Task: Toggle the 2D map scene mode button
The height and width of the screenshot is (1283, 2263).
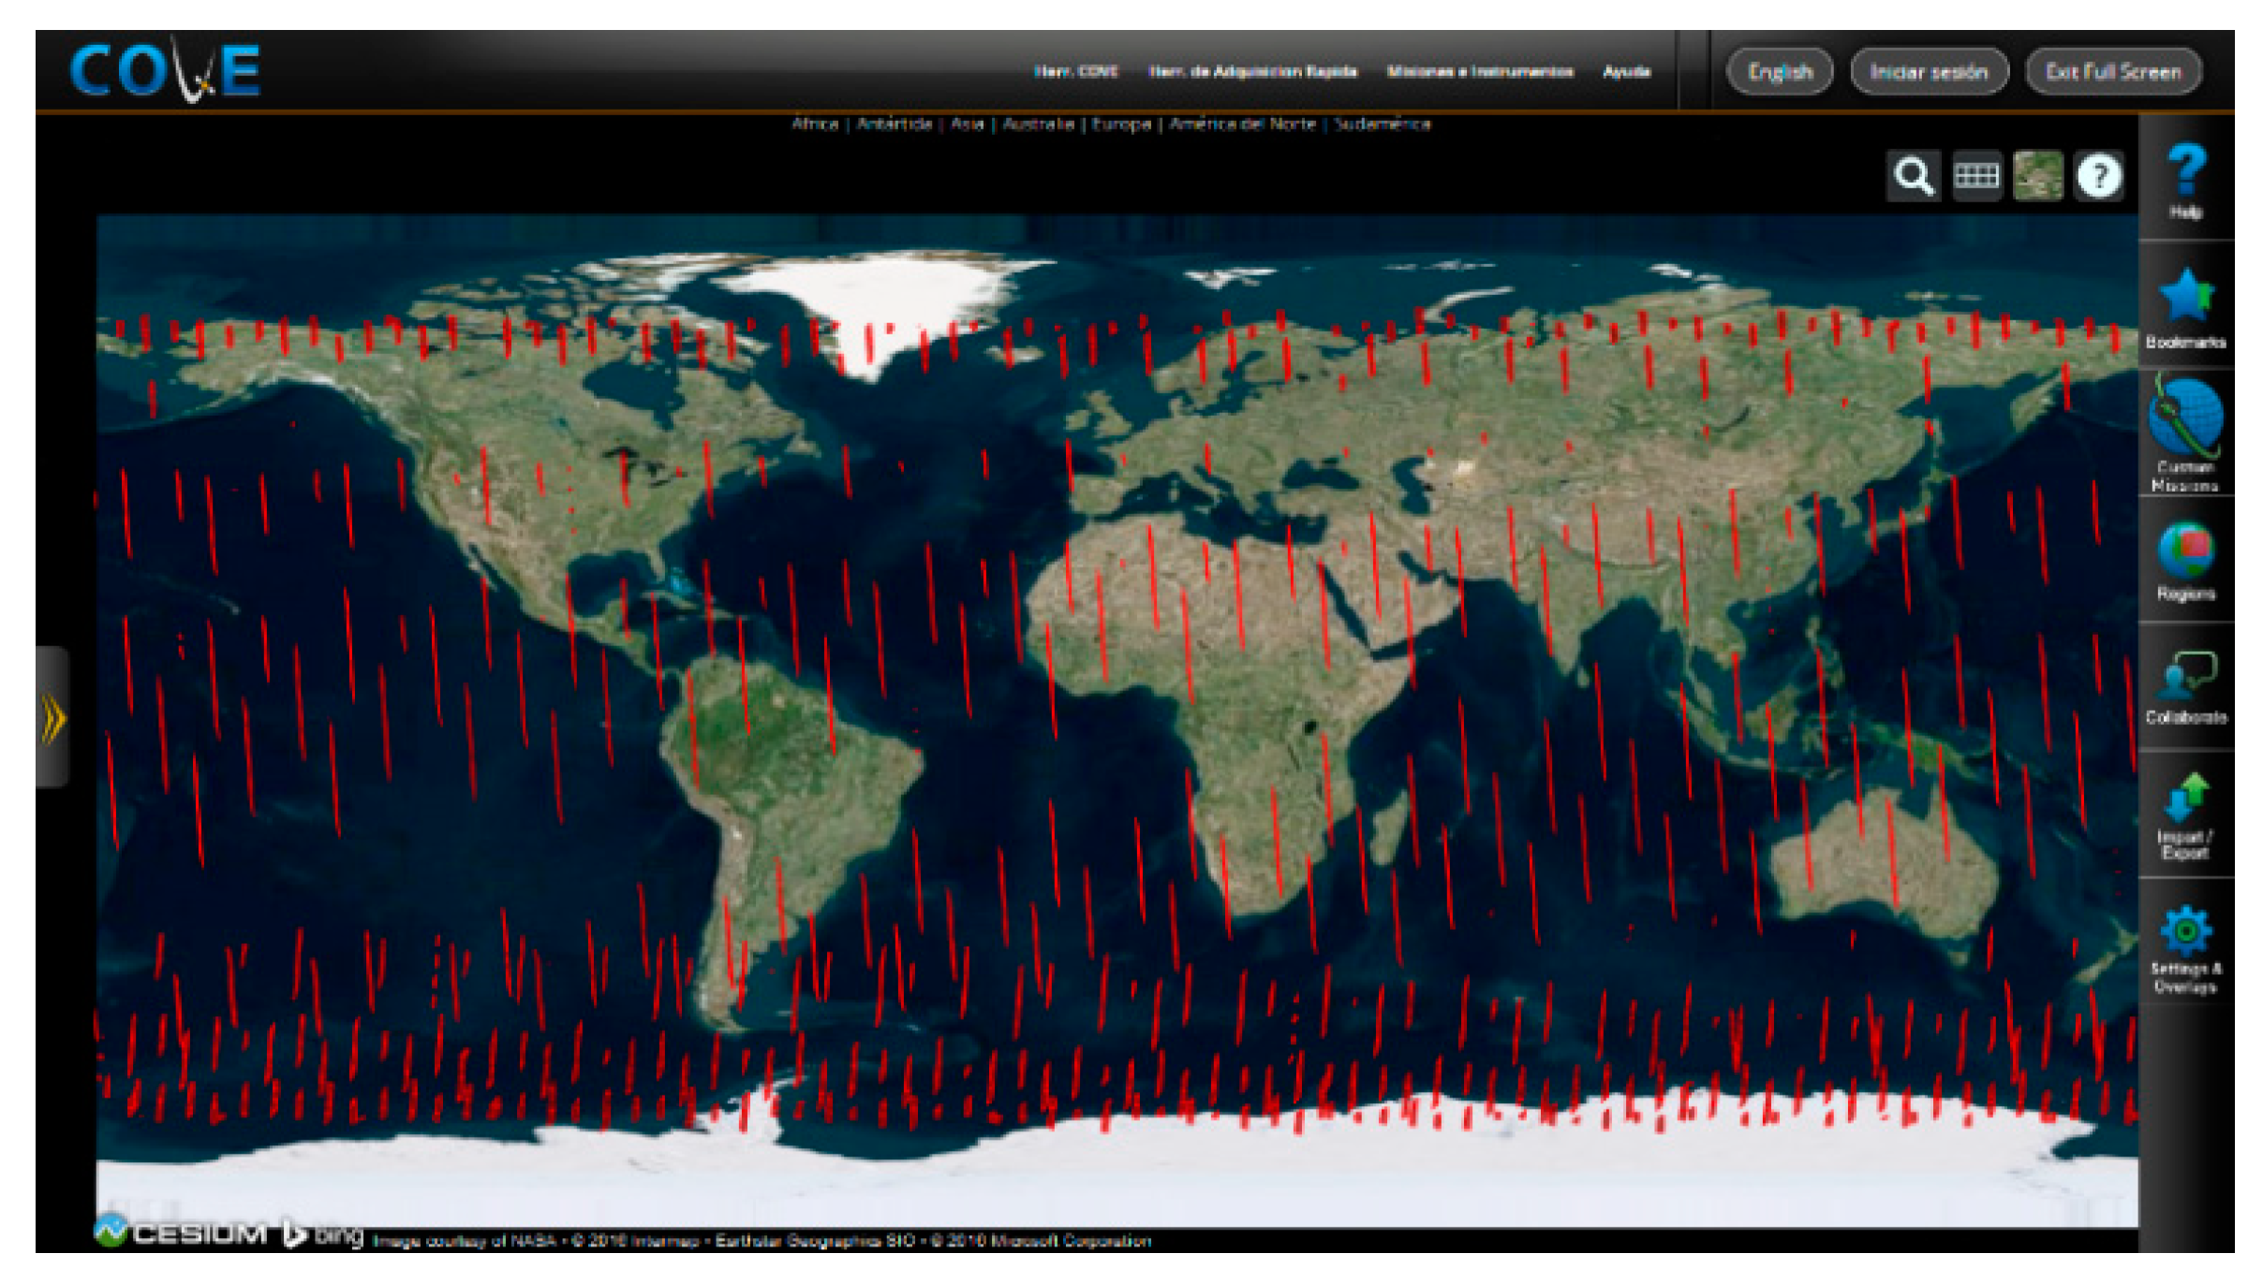Action: (1976, 175)
